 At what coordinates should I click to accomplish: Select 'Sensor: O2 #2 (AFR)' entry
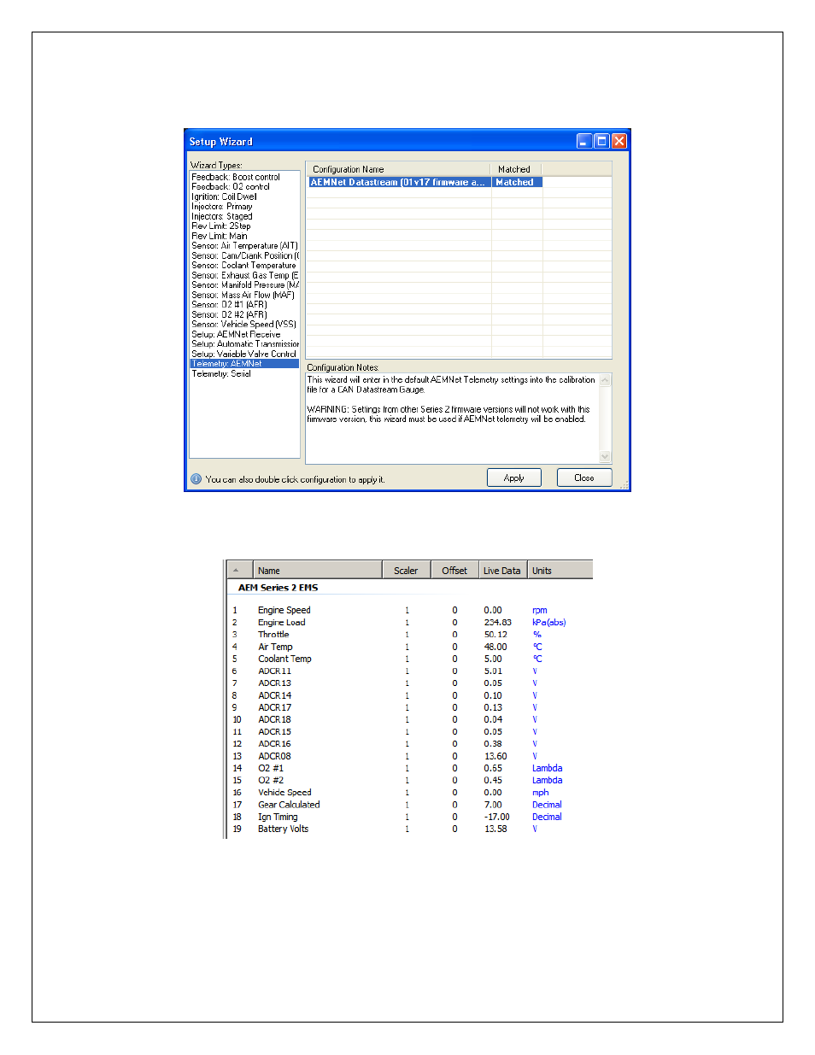point(229,314)
